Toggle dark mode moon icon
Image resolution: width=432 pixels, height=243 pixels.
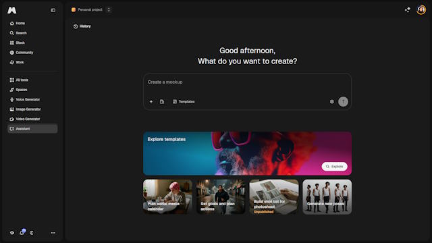click(x=32, y=233)
